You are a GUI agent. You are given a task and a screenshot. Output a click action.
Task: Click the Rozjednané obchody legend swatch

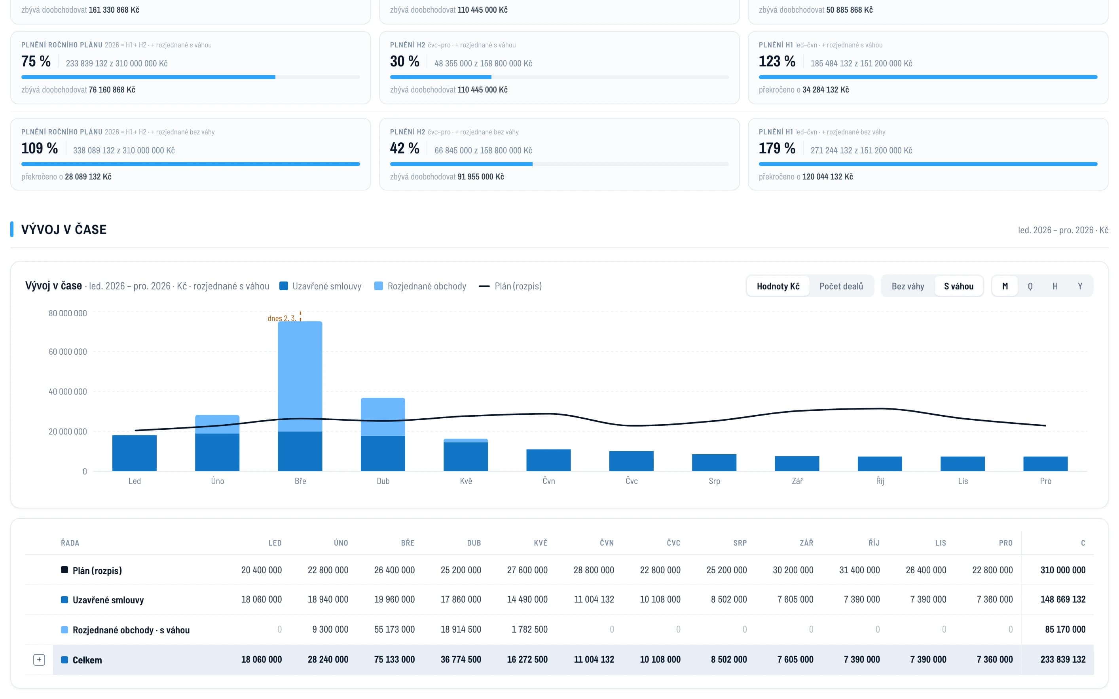tap(378, 286)
